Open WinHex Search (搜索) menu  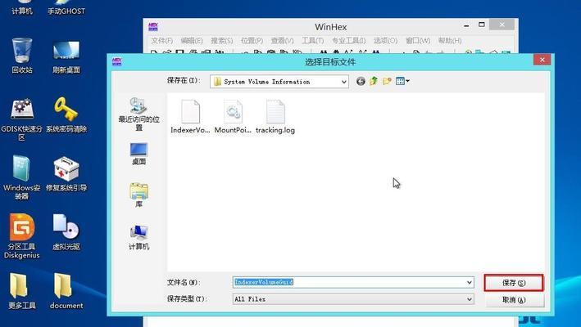pyautogui.click(x=221, y=41)
